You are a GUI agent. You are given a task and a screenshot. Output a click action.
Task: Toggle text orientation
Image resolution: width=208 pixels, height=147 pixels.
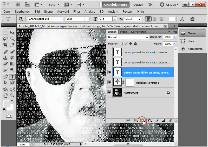21,19
